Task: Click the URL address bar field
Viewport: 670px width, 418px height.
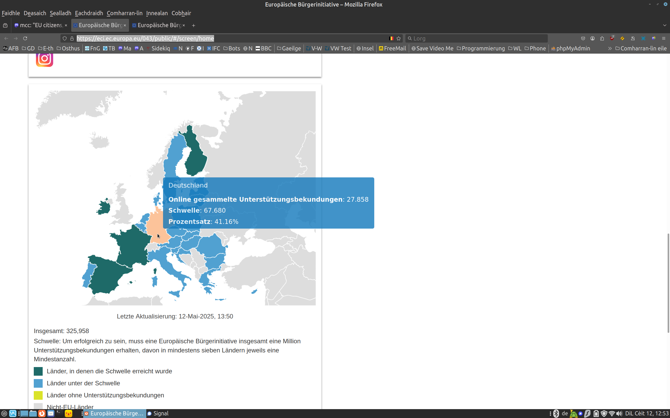Action: [x=231, y=38]
